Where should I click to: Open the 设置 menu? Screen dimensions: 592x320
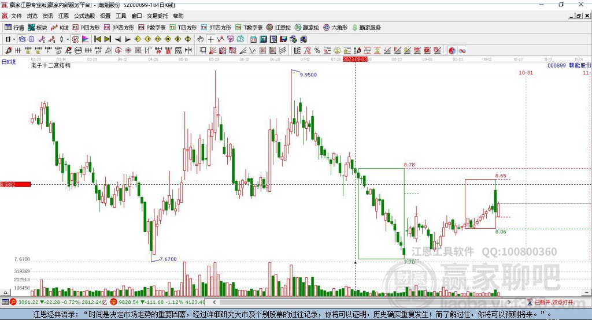click(105, 16)
